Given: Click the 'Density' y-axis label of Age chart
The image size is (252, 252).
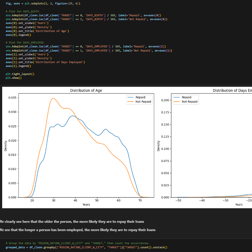Looking at the screenshot, I should click(x=6, y=146).
